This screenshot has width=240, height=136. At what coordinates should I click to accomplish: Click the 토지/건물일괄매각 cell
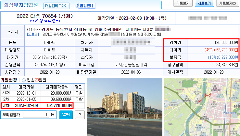tap(131, 65)
